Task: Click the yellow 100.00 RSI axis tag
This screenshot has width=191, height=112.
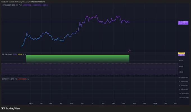Action: click(181, 53)
